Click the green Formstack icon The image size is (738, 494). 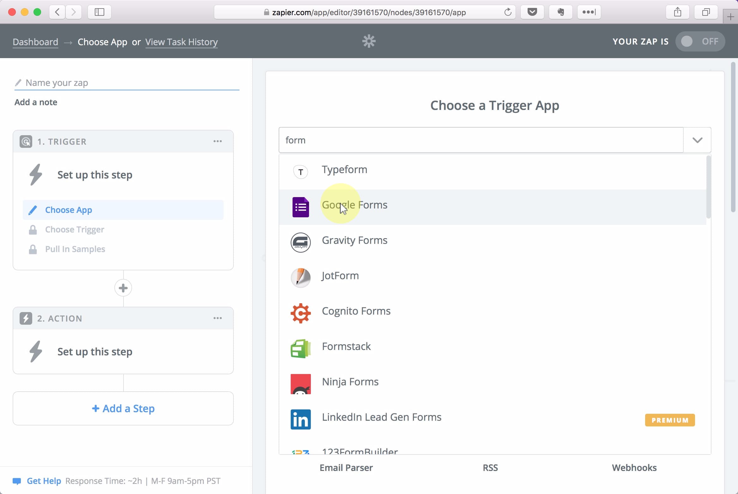tap(300, 349)
